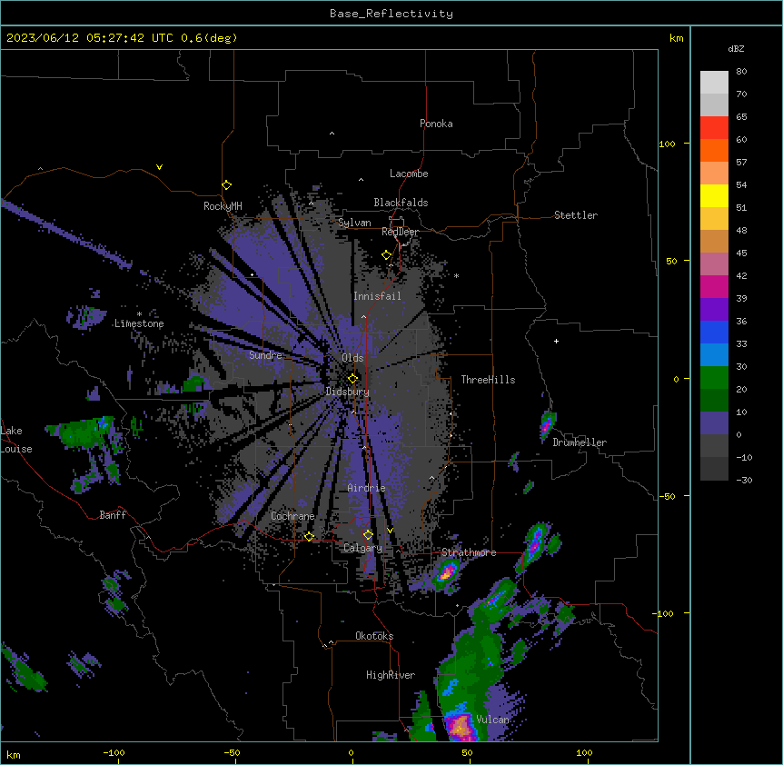The width and height of the screenshot is (783, 765).
Task: Click the yellow diamond radar site marker above Didsbury
Action: [352, 378]
